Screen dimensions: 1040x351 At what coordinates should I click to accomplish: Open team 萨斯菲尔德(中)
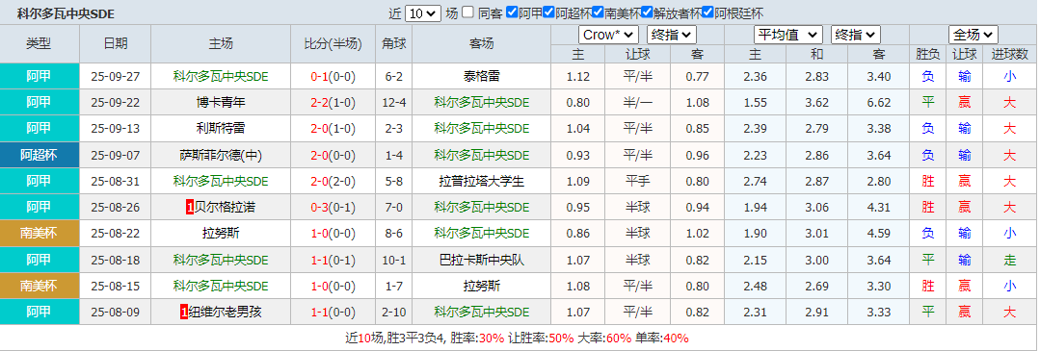click(221, 156)
